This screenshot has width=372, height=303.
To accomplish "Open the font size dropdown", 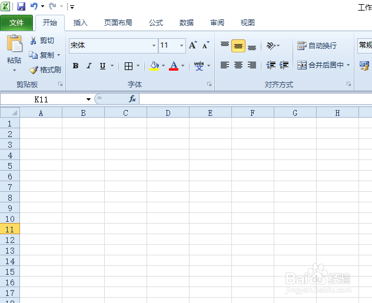I will [181, 45].
